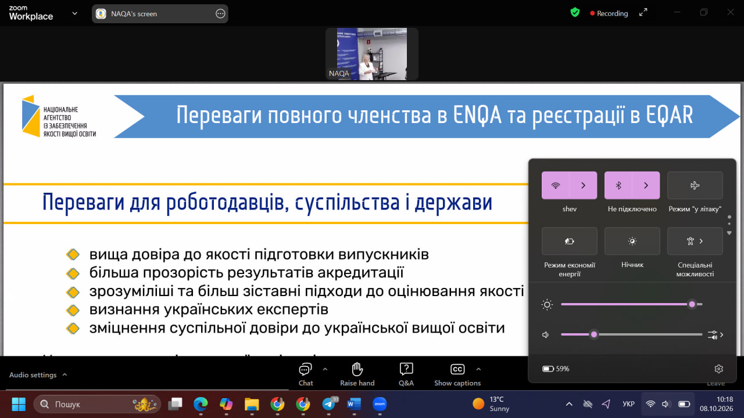Enable airplane mode tile
Viewport: 744px width, 418px height.
pos(695,185)
